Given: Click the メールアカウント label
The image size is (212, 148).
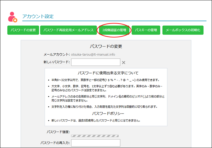Looking at the screenshot, I should (x=57, y=54).
